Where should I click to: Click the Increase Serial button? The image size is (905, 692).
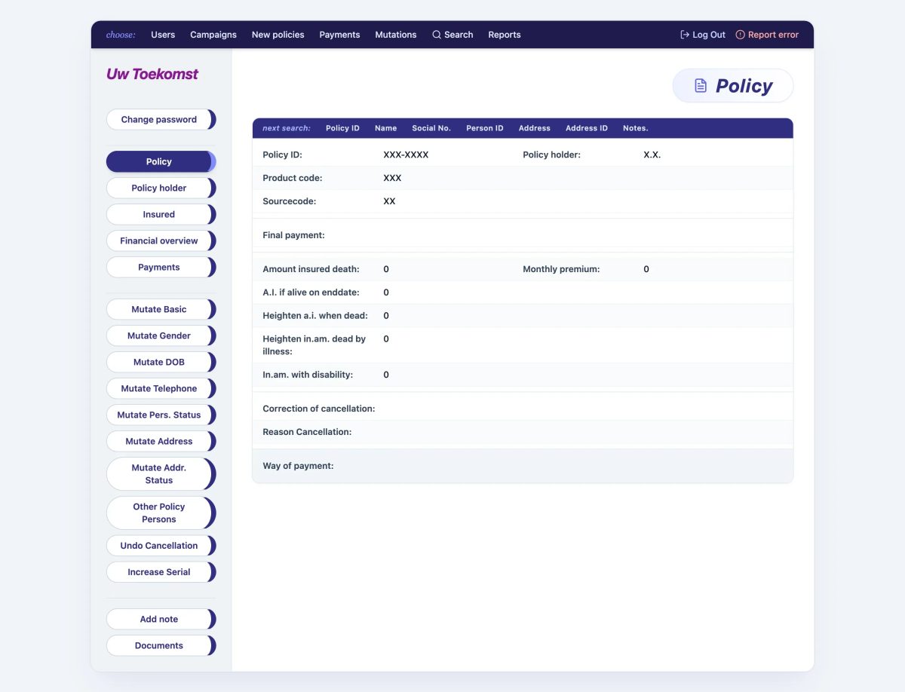(x=161, y=571)
